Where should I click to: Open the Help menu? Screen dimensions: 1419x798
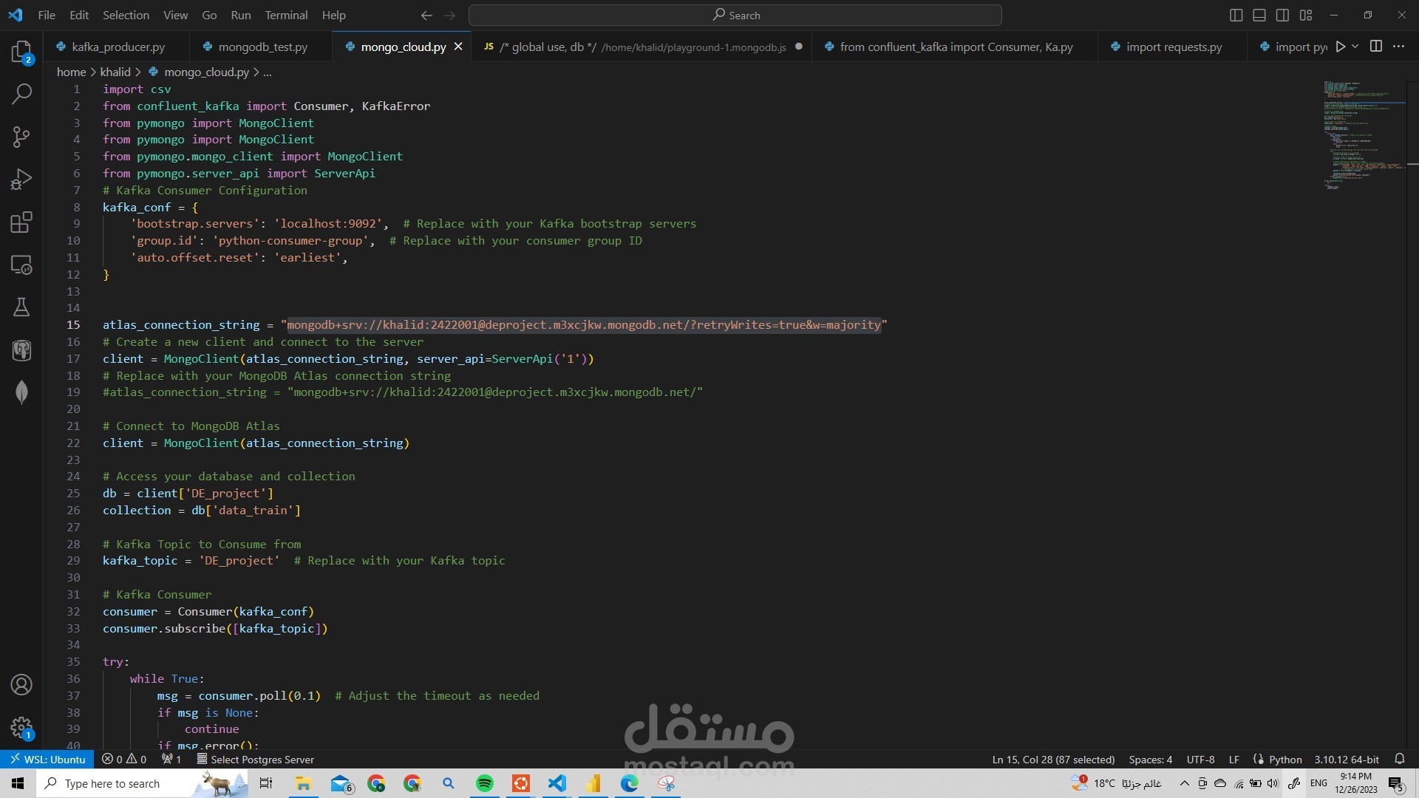333,15
